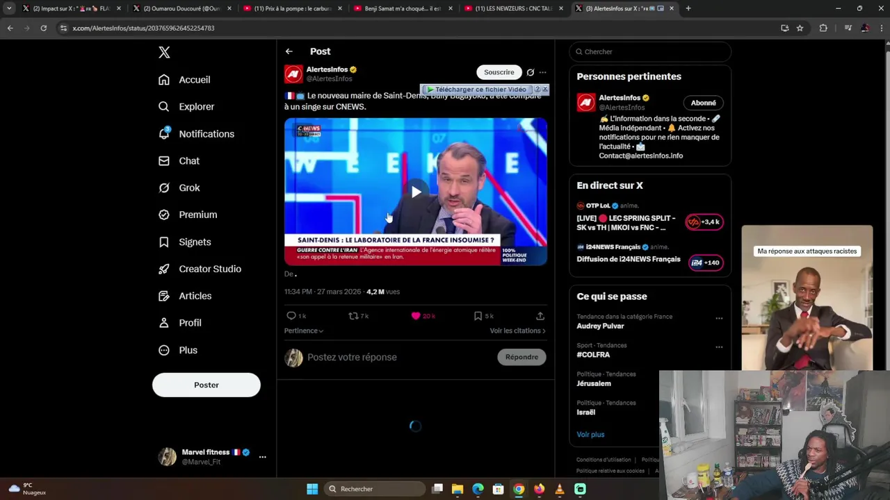
Task: Open VLC from the taskbar
Action: [x=560, y=489]
